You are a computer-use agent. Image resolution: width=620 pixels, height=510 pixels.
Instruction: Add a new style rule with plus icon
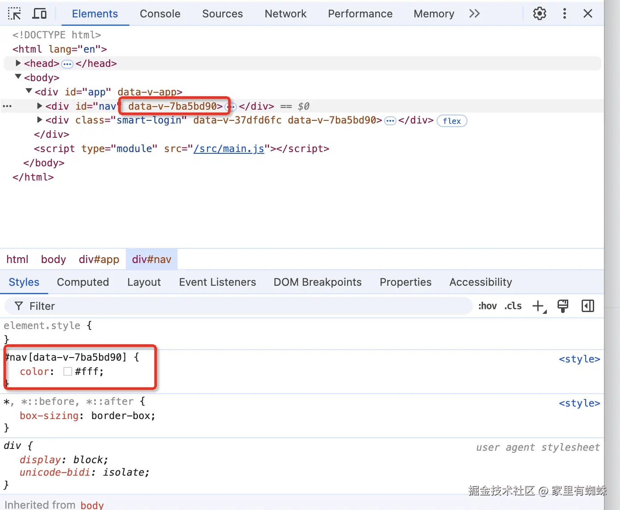tap(539, 306)
